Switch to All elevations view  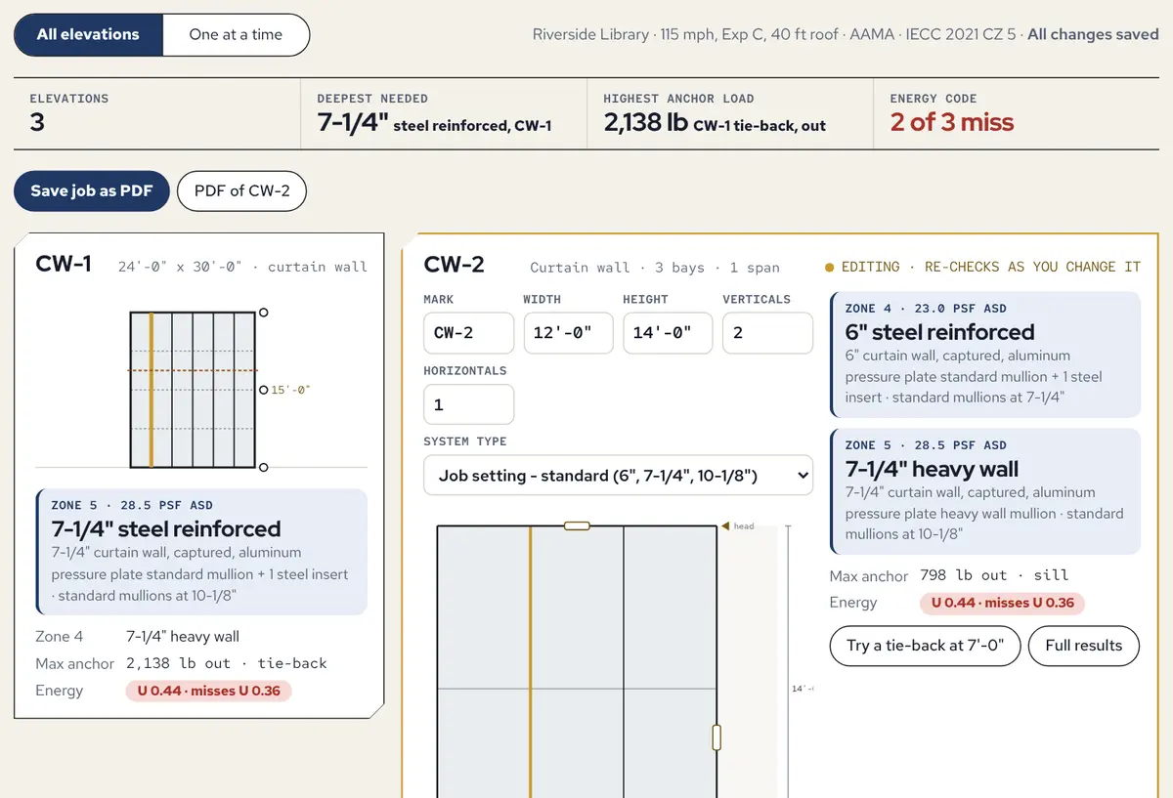click(88, 34)
